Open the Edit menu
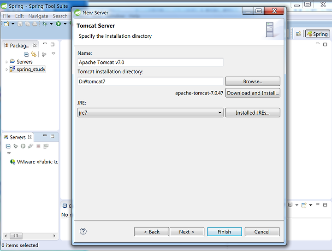 [x=19, y=16]
